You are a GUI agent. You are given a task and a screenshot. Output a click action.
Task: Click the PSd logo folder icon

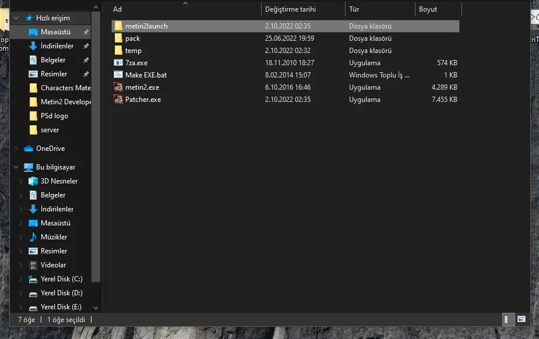(33, 116)
